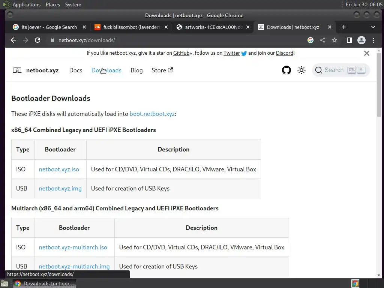Open the Downloads nav link
The height and width of the screenshot is (288, 384).
106,70
